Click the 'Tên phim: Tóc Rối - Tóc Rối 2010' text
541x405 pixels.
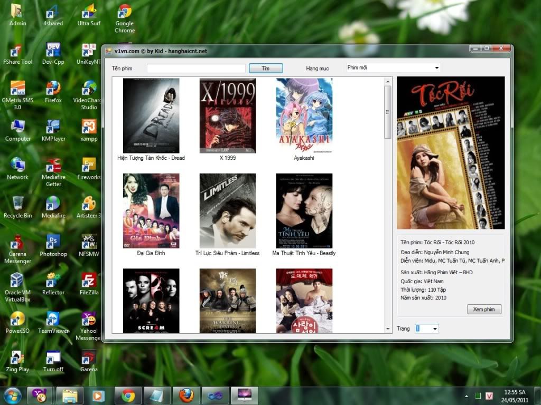(x=437, y=243)
